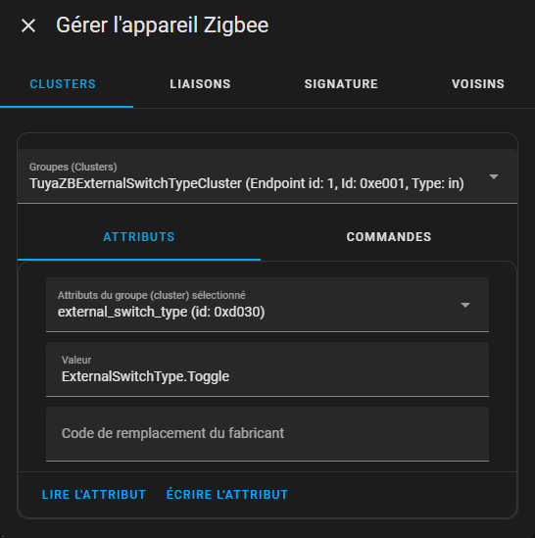The width and height of the screenshot is (535, 538).
Task: Click the TuyaZBExternalSwitchTypeCluster selection text
Action: (x=246, y=183)
